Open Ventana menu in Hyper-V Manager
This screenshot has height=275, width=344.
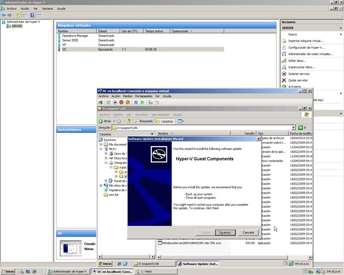click(x=48, y=9)
